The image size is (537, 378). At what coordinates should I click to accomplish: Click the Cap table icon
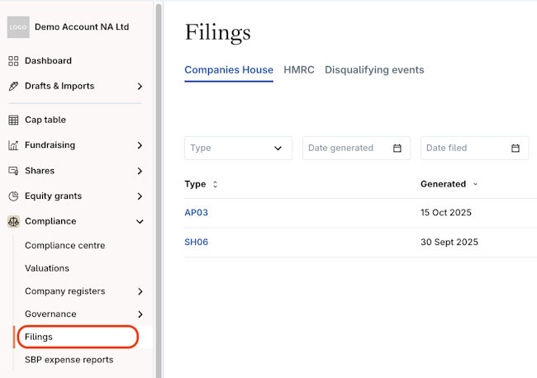coord(13,120)
